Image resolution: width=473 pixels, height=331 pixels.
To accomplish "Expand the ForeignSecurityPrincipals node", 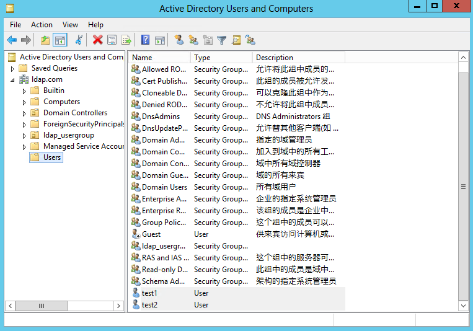I will coord(24,125).
